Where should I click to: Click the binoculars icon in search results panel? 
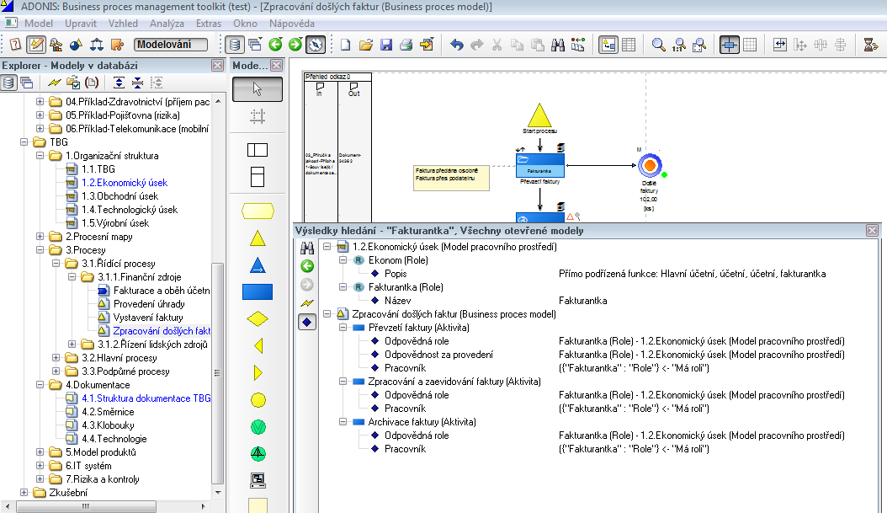(307, 248)
